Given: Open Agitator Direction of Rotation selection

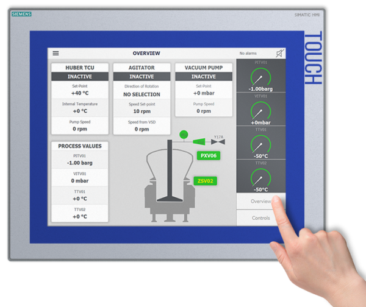Looking at the screenshot, I should click(142, 94).
